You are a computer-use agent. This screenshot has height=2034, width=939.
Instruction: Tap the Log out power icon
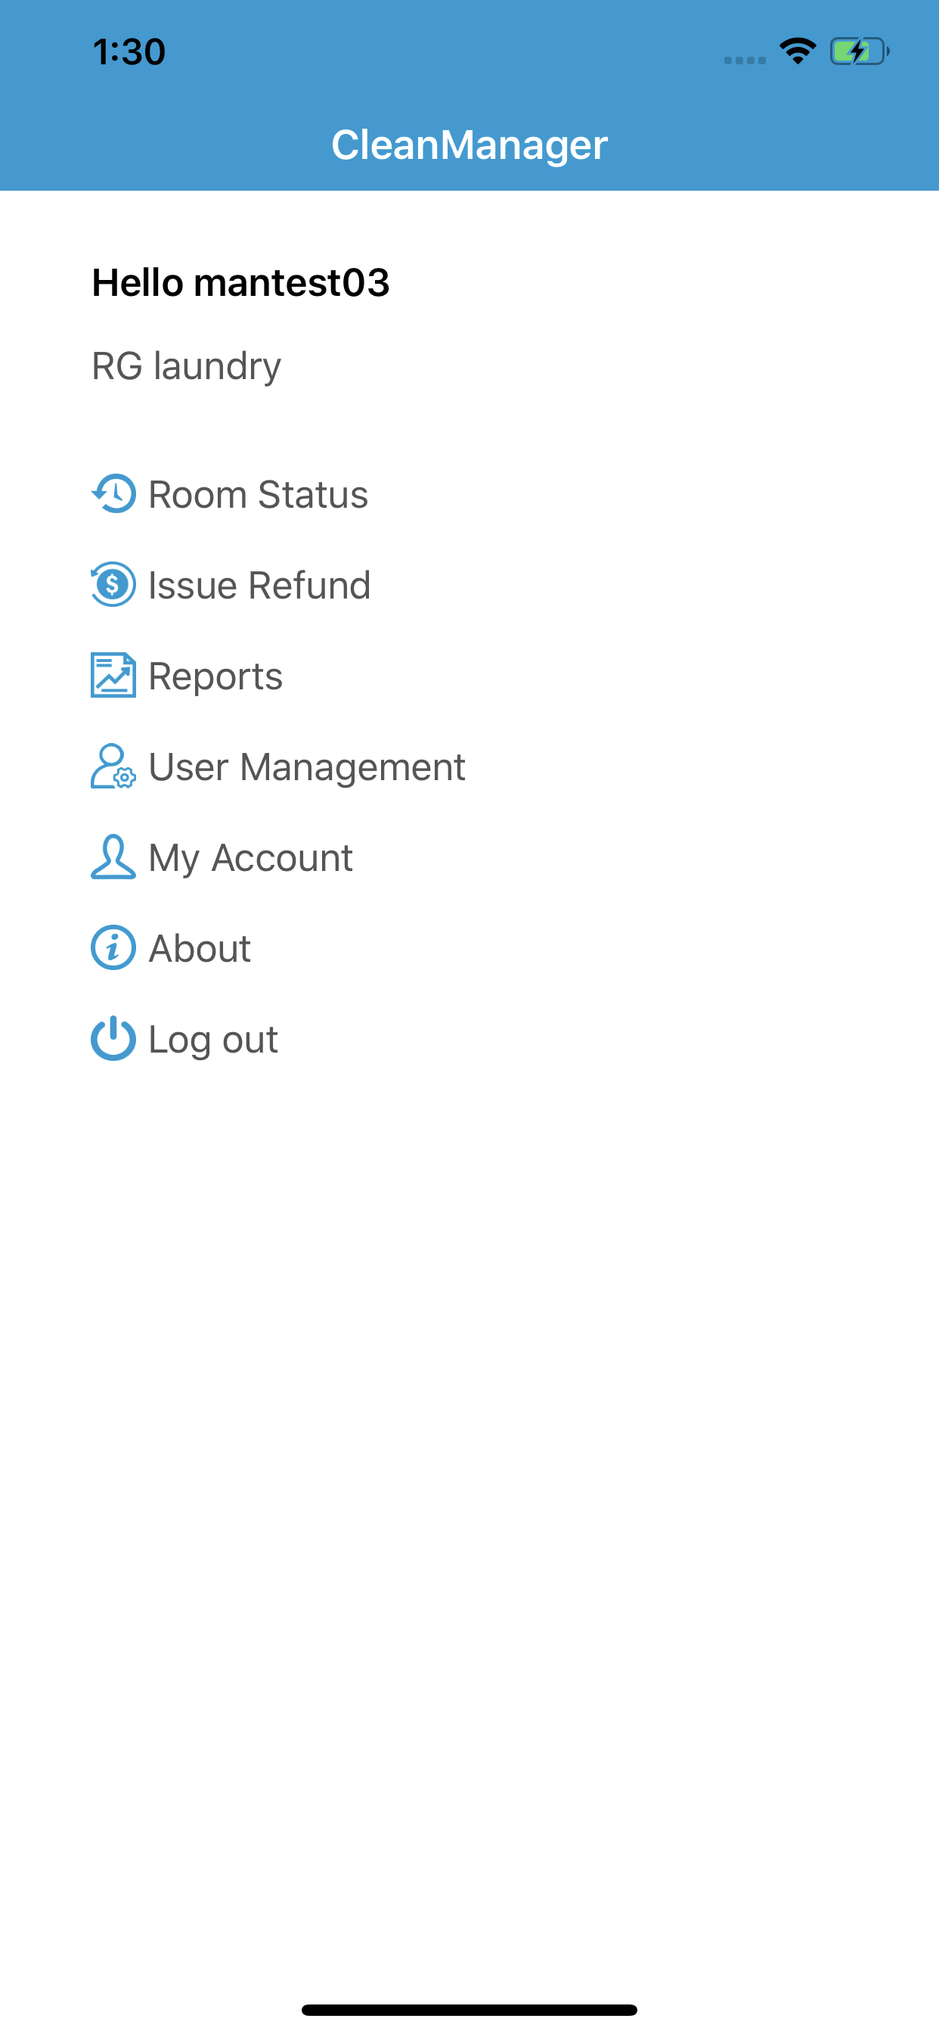click(x=113, y=1038)
